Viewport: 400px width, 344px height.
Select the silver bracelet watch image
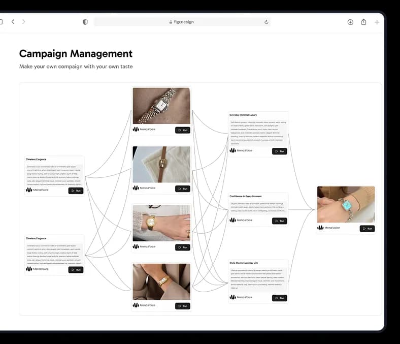[x=161, y=106]
